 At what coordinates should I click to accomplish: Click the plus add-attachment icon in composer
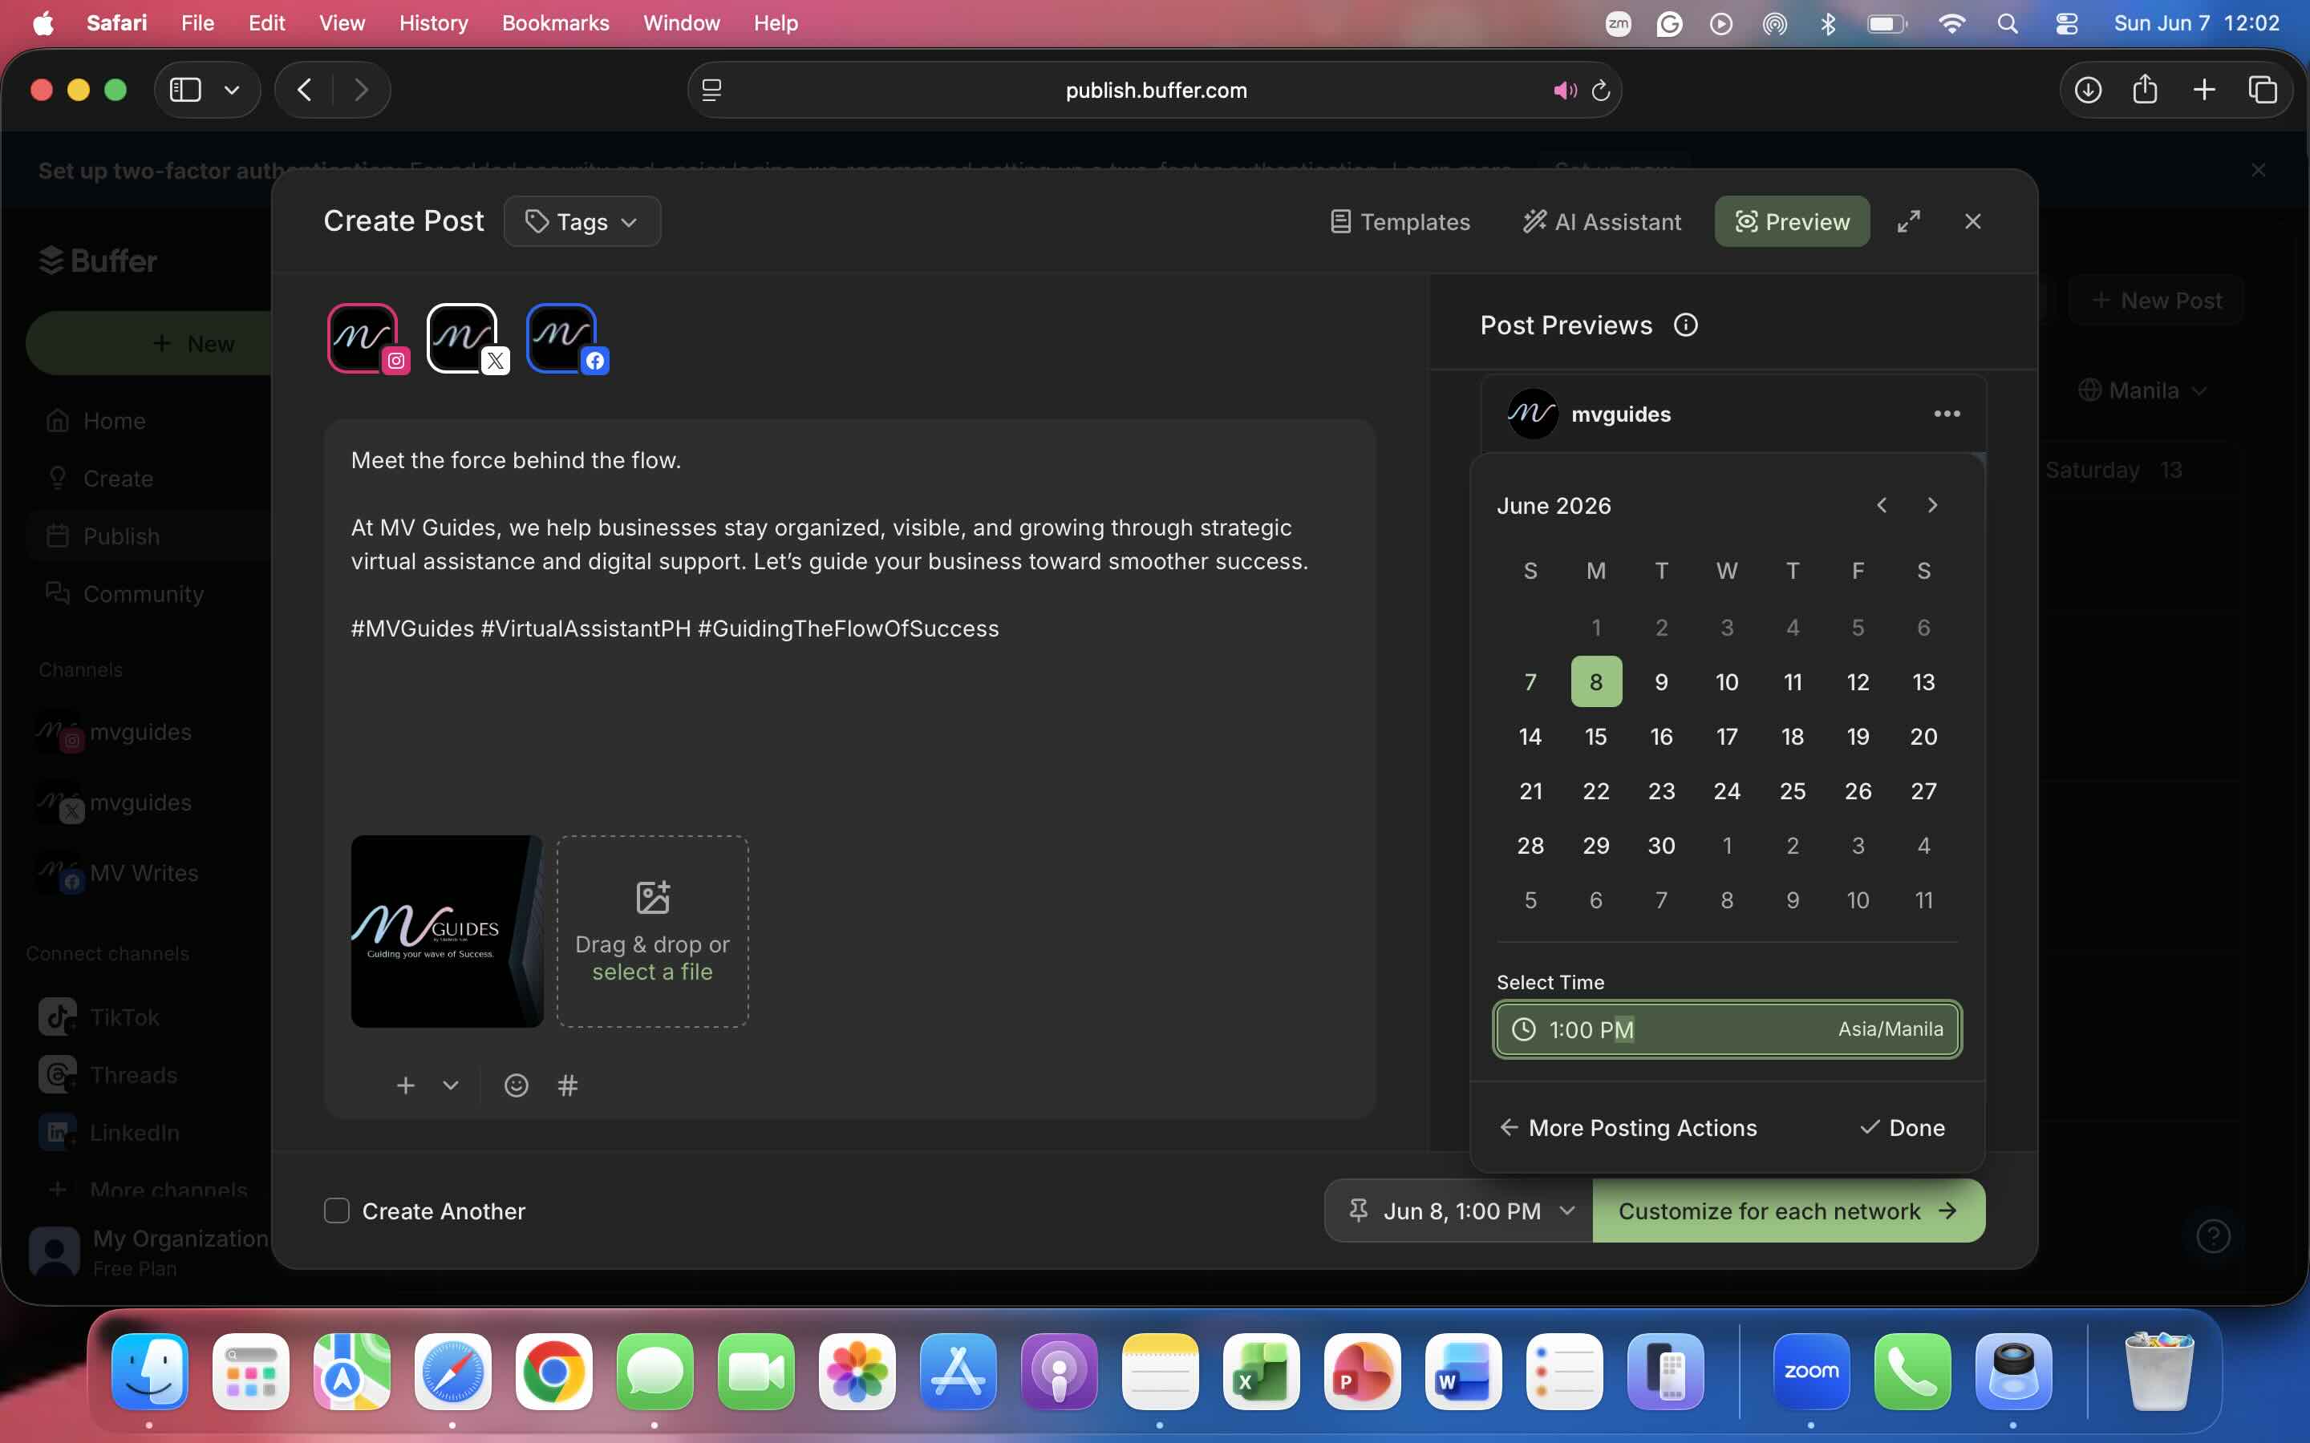pyautogui.click(x=406, y=1085)
